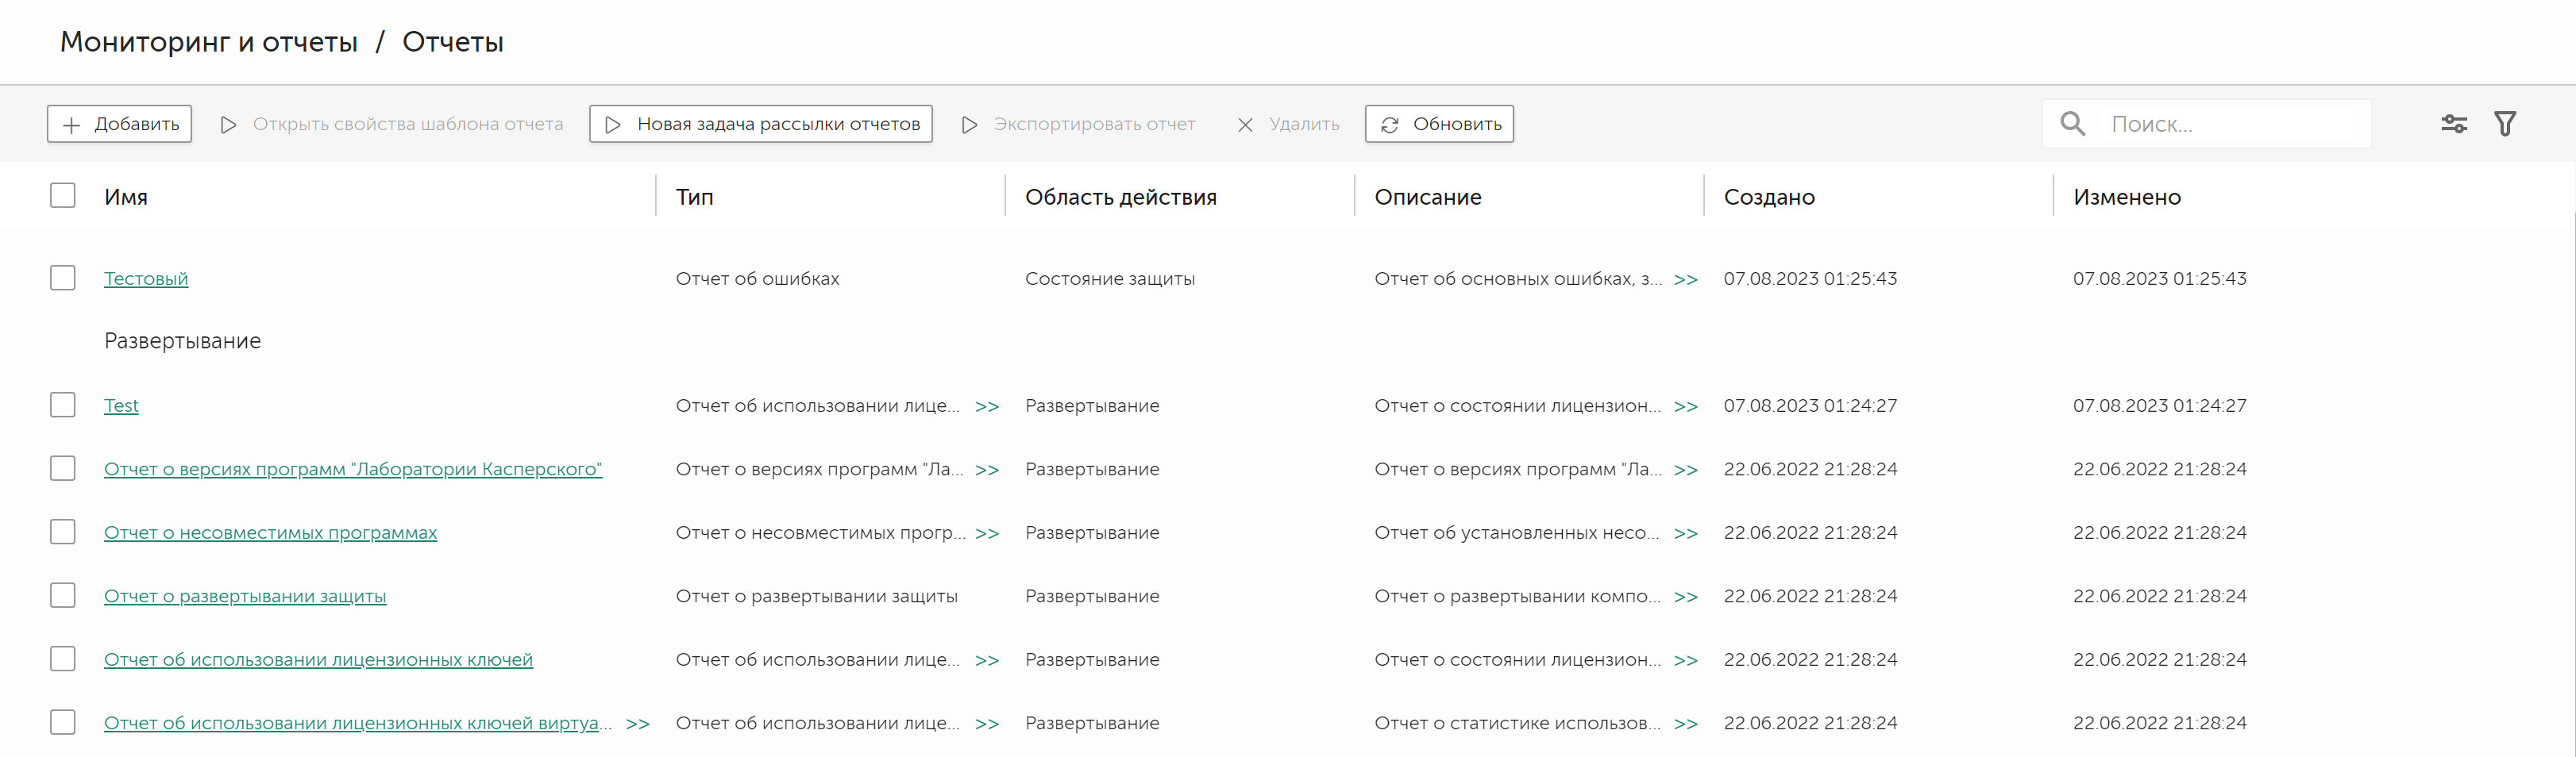The image size is (2576, 757).
Task: Focus the Поиск search field
Action: pyautogui.click(x=2207, y=124)
